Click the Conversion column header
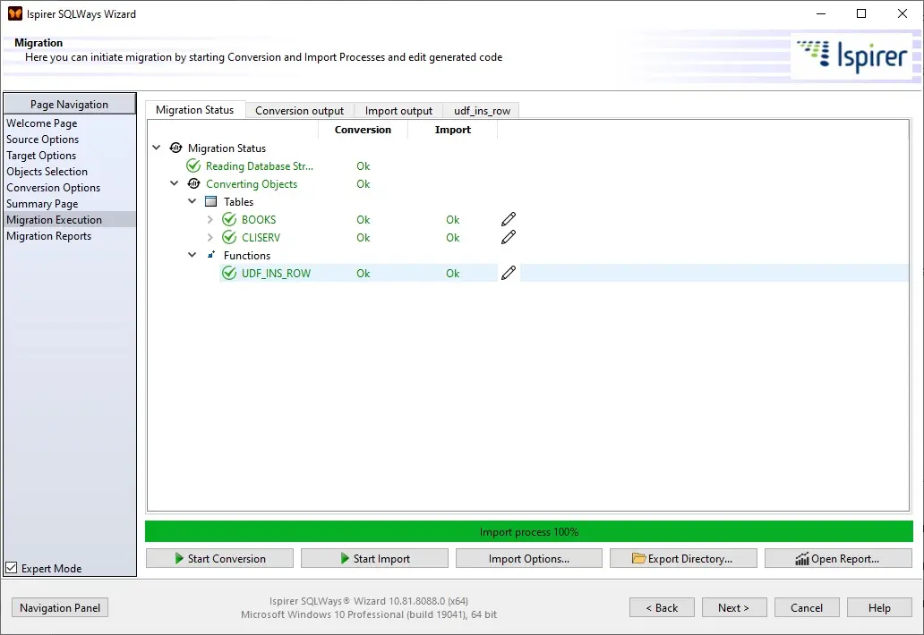 (363, 130)
